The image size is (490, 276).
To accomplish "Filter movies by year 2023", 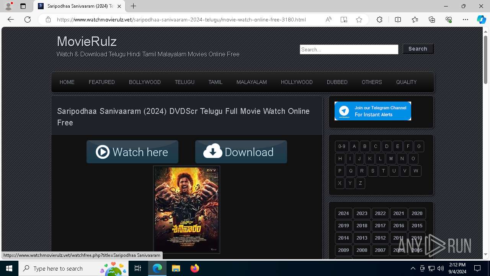I will pyautogui.click(x=362, y=214).
